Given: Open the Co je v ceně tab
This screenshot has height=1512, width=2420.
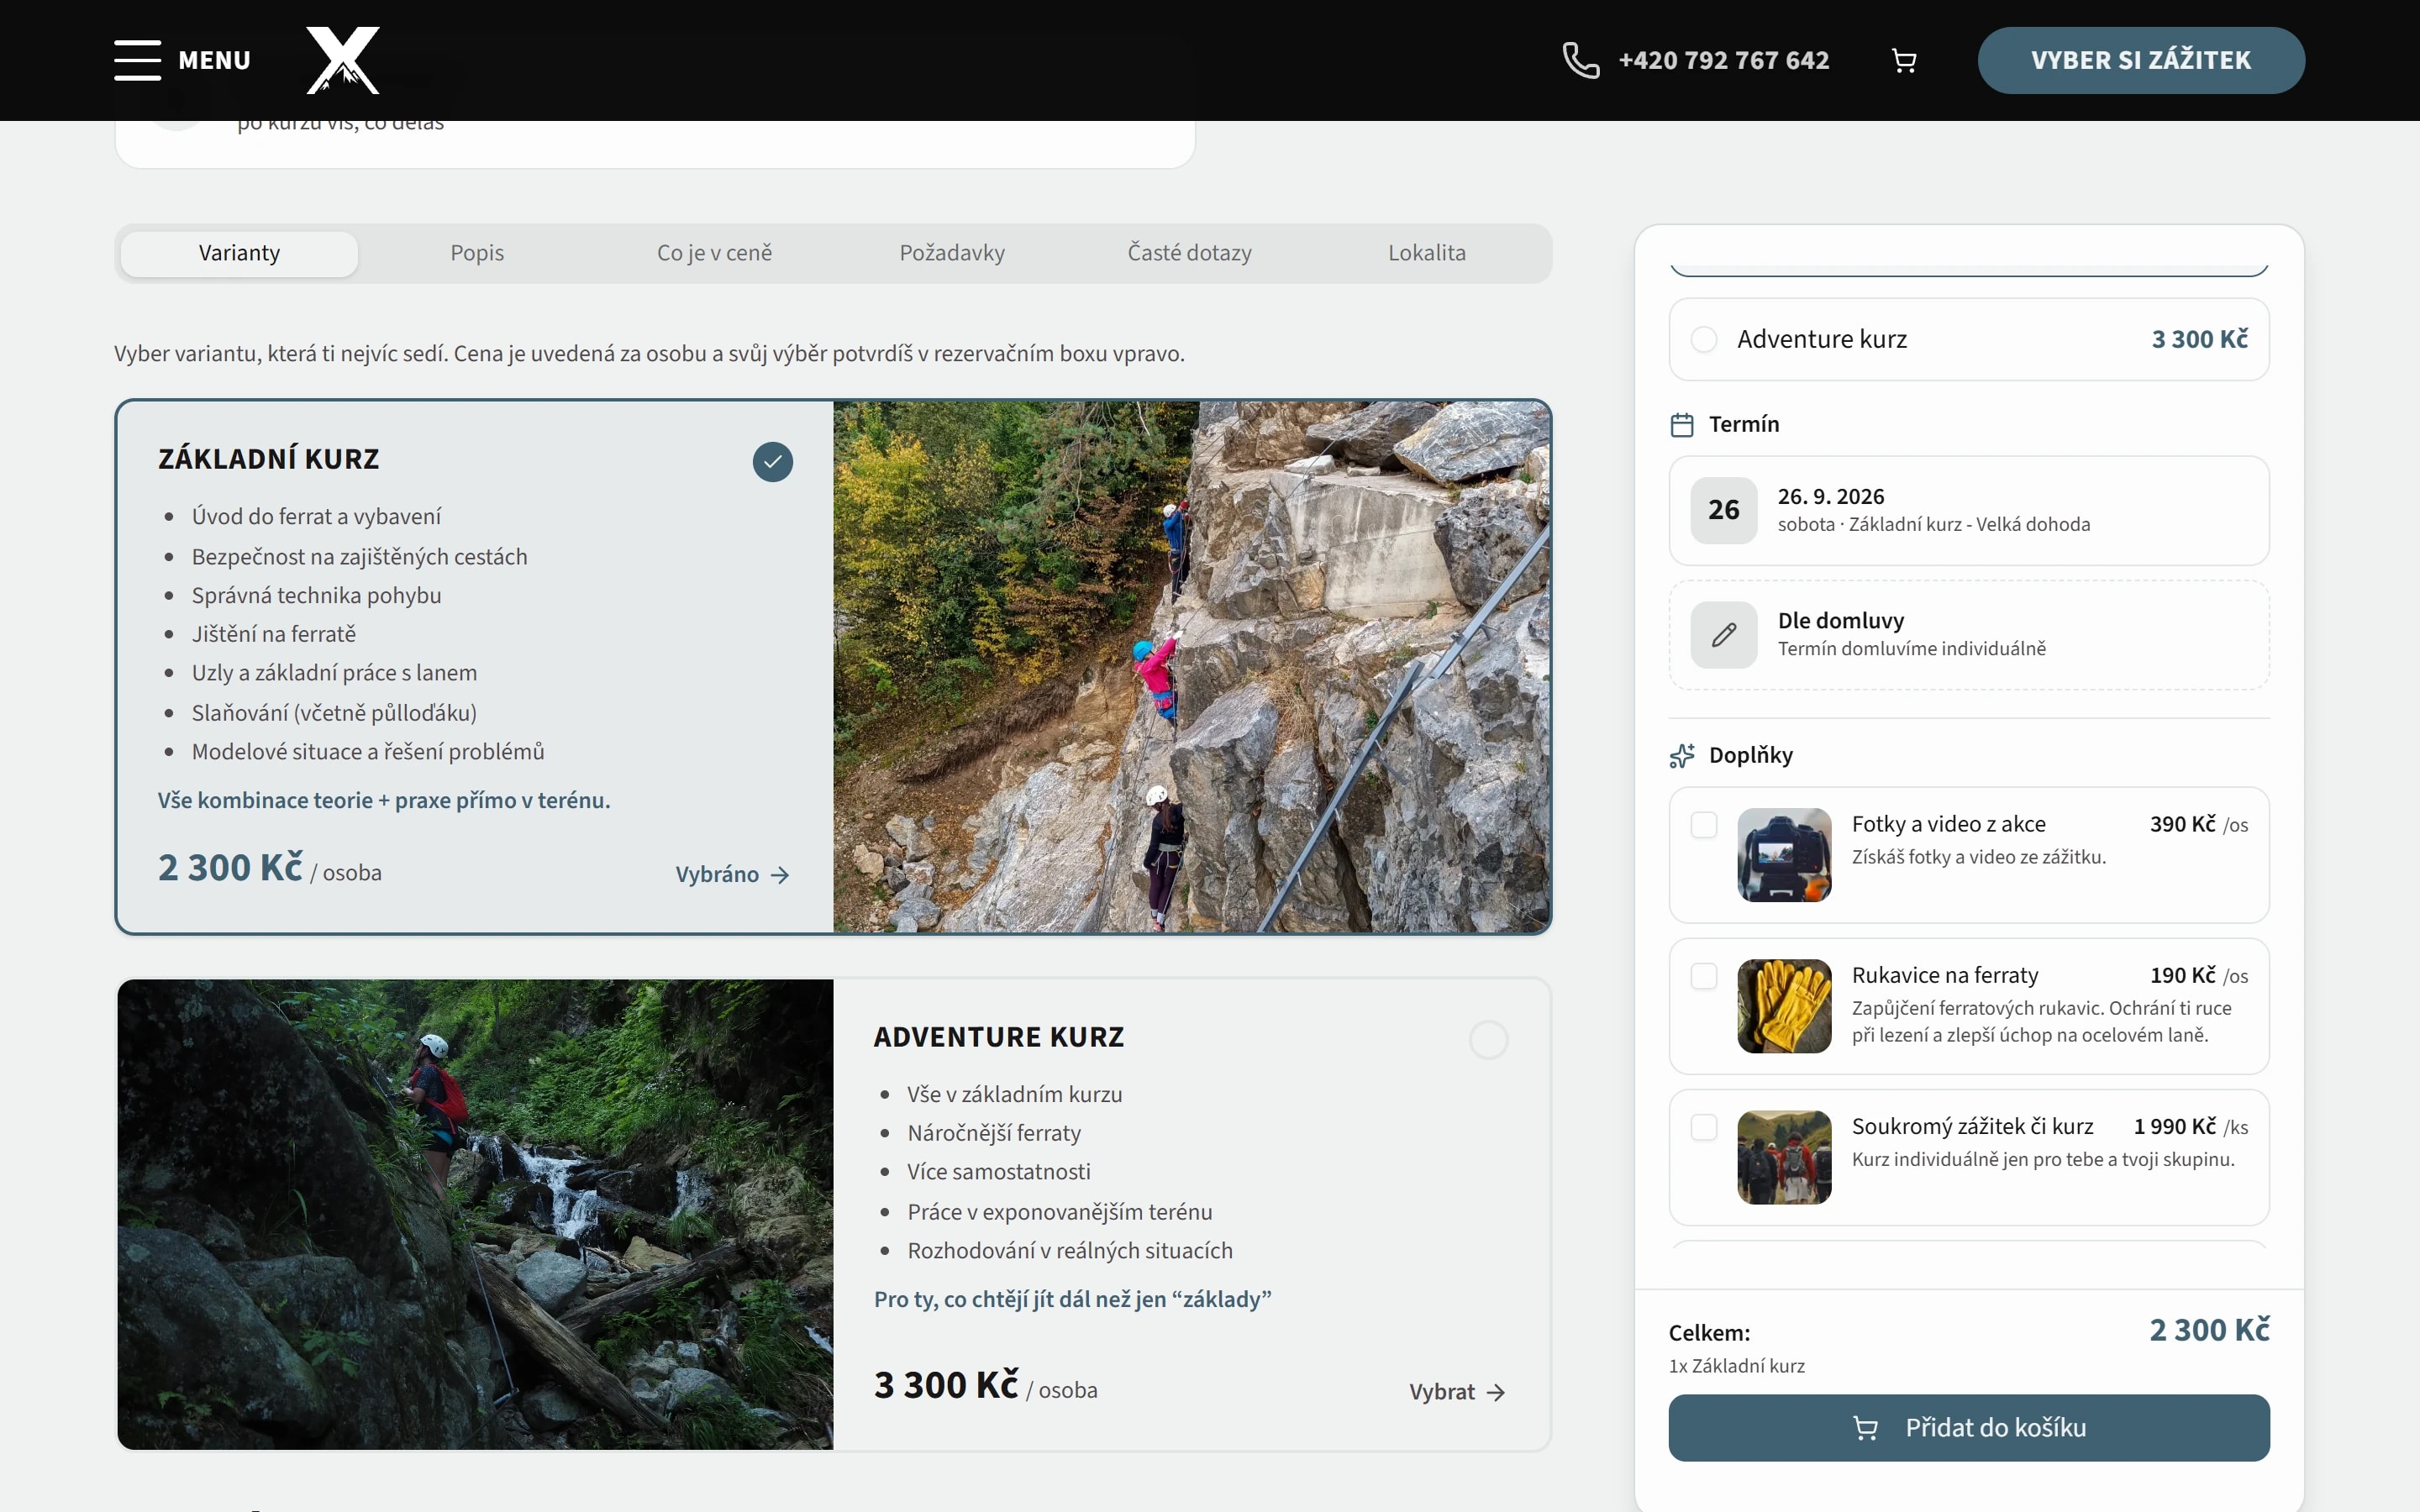Looking at the screenshot, I should tap(715, 253).
